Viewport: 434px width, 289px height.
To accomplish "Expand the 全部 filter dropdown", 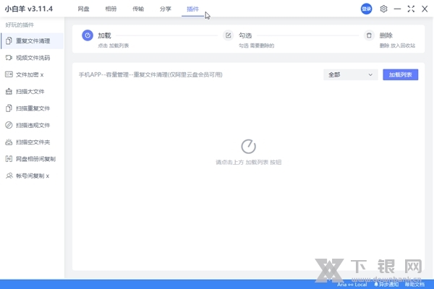I will (350, 74).
